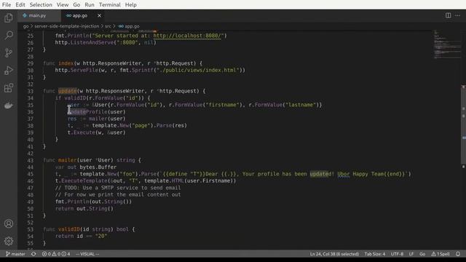Split the editor to the right

[x=448, y=15]
